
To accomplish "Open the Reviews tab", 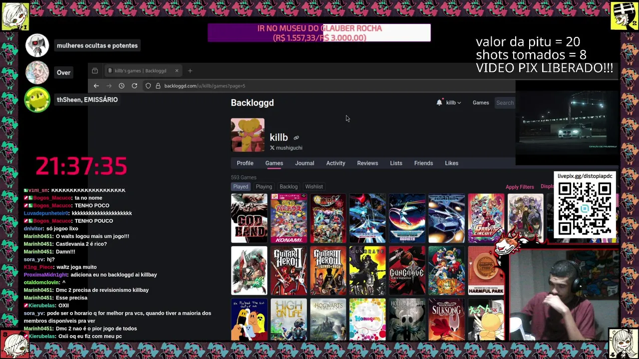I will click(367, 163).
